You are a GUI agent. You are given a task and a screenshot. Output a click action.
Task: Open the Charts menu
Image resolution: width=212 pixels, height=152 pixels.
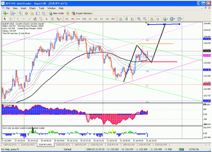[33, 8]
